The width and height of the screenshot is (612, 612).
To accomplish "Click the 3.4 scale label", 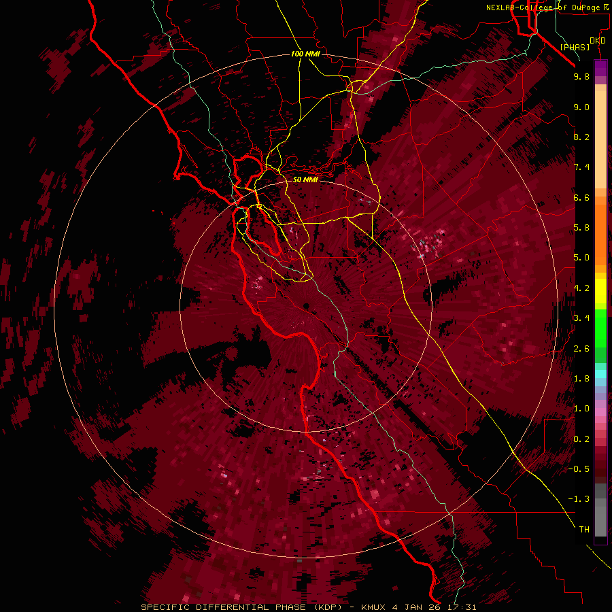I will (581, 318).
